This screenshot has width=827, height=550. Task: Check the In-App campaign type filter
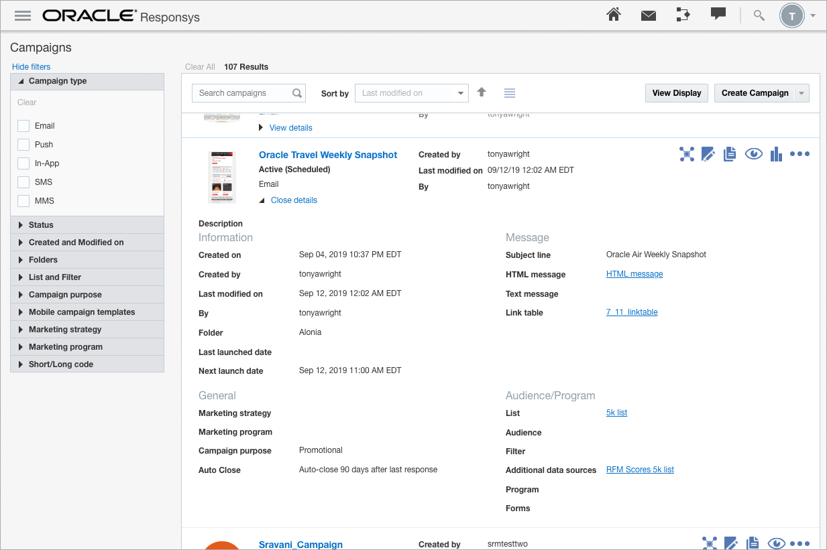tap(23, 163)
